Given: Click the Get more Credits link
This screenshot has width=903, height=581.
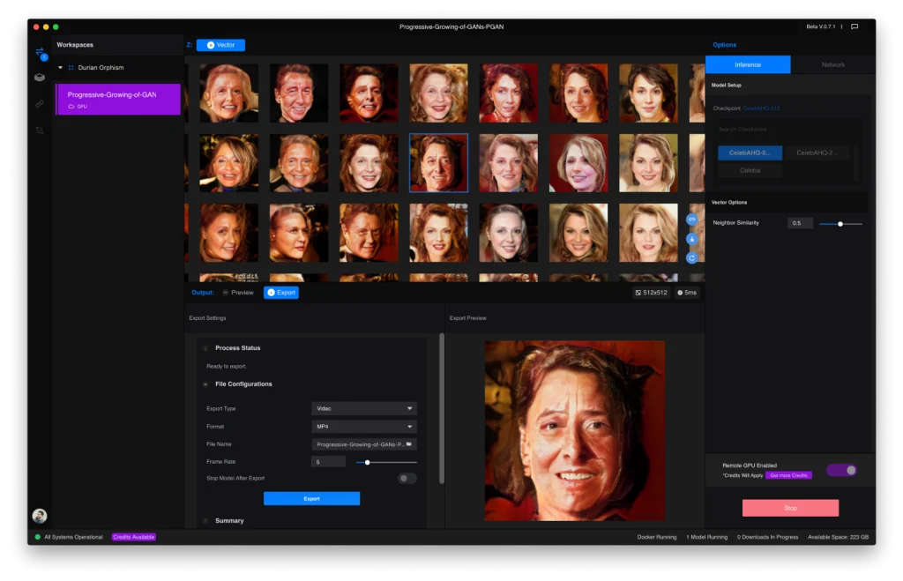Looking at the screenshot, I should point(788,475).
